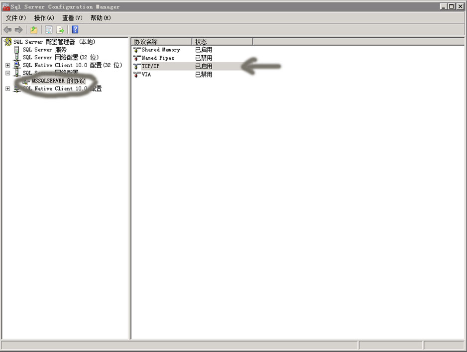Expand the SQL Native Client 10.0 配置 node

click(x=7, y=88)
